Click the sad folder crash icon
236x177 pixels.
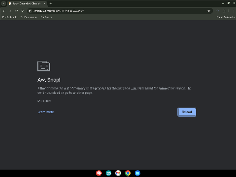coord(44,66)
